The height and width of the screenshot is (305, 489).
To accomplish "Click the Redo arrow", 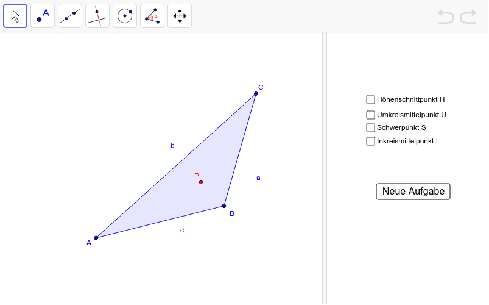I will (x=468, y=16).
